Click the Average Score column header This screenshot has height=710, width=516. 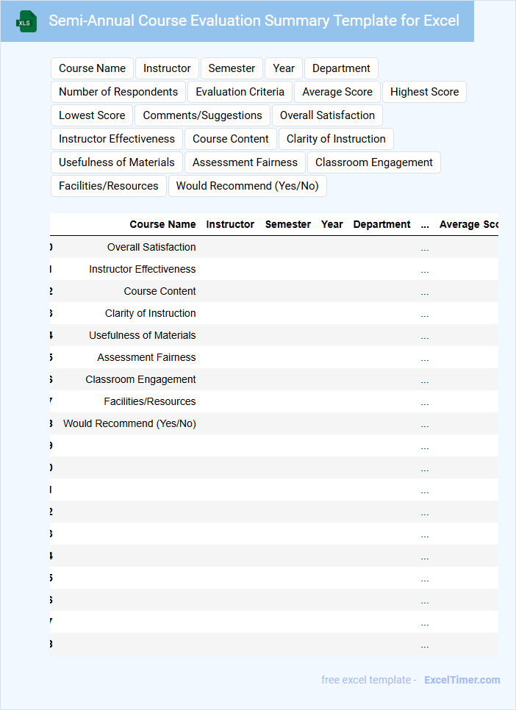468,225
